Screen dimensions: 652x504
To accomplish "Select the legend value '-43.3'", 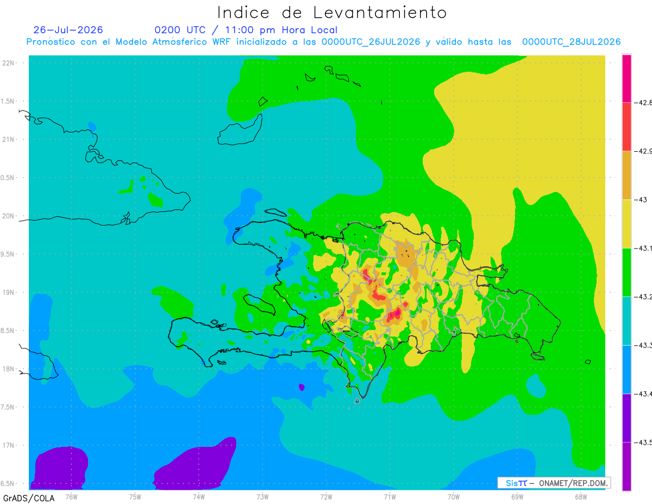I will [x=643, y=345].
